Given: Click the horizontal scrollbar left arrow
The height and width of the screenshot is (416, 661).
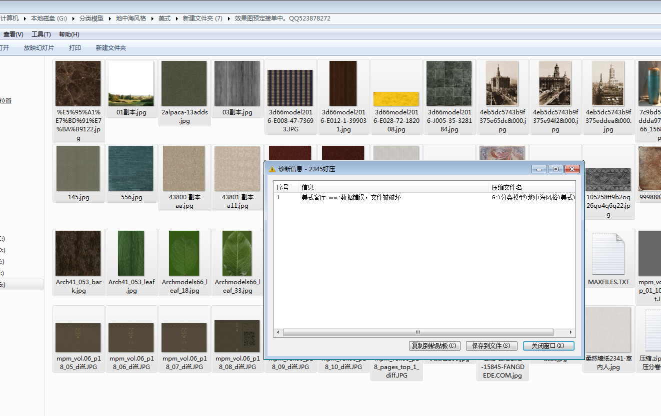Looking at the screenshot, I should coord(277,333).
